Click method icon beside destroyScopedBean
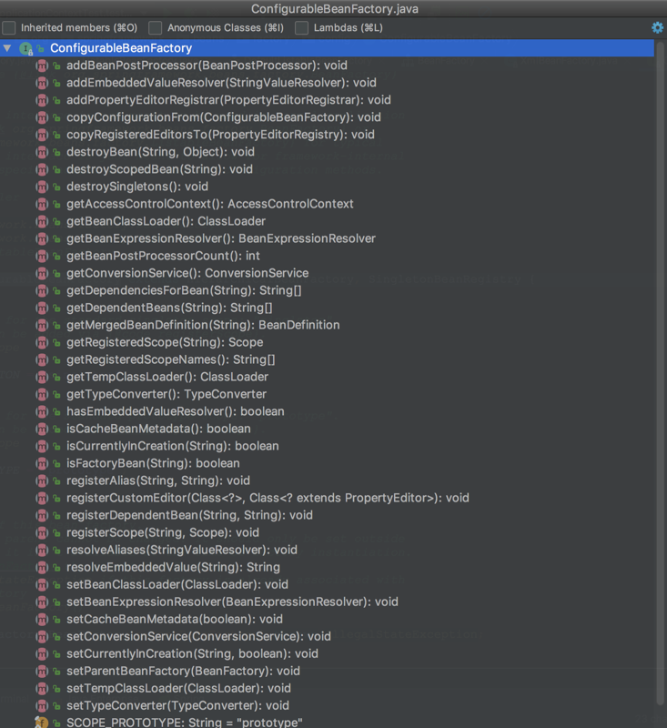Image resolution: width=667 pixels, height=728 pixels. point(42,169)
